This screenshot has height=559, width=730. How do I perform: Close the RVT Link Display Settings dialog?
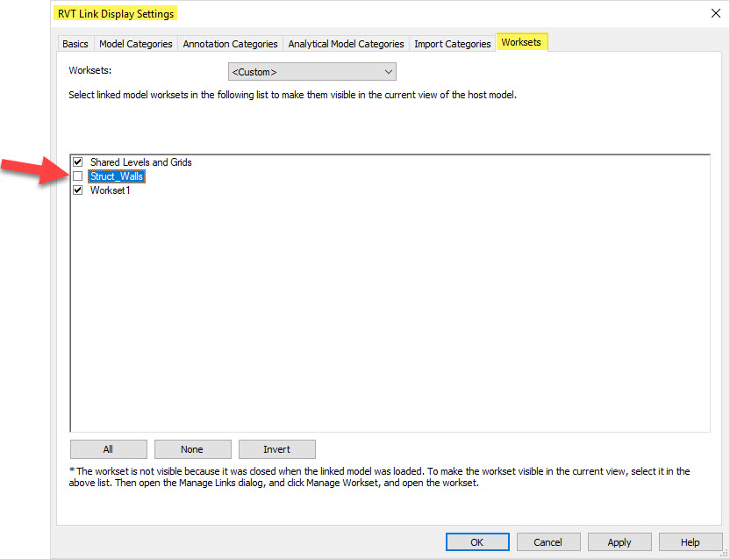[714, 13]
